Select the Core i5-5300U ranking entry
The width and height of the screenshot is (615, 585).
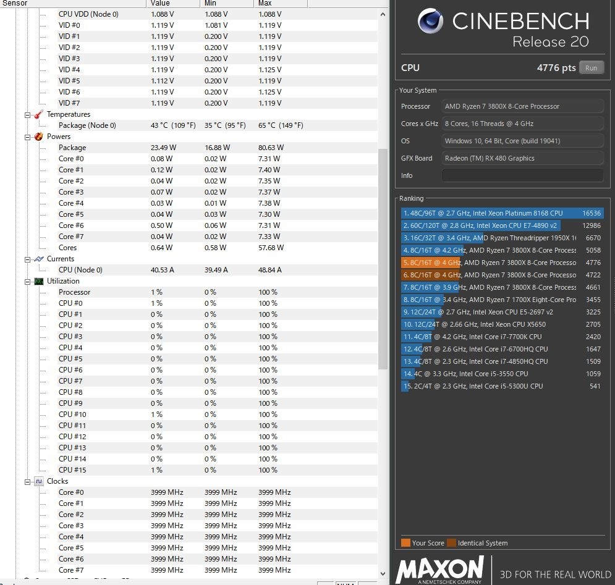pos(502,386)
